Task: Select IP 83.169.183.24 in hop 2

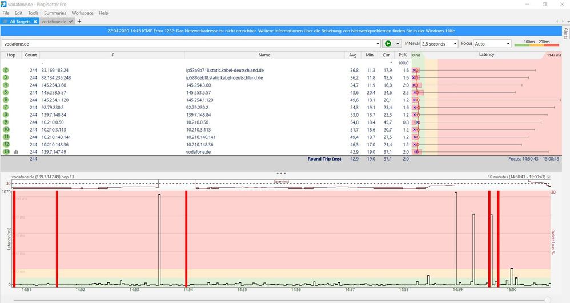Action: [55, 70]
